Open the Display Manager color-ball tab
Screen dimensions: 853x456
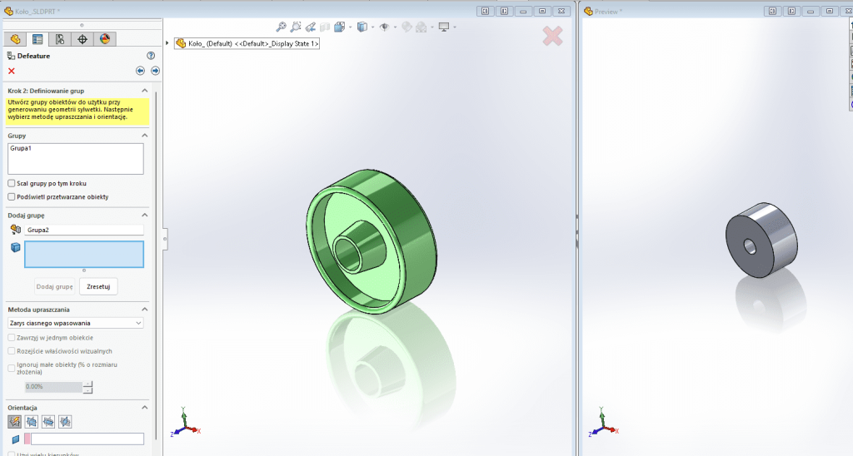[104, 39]
